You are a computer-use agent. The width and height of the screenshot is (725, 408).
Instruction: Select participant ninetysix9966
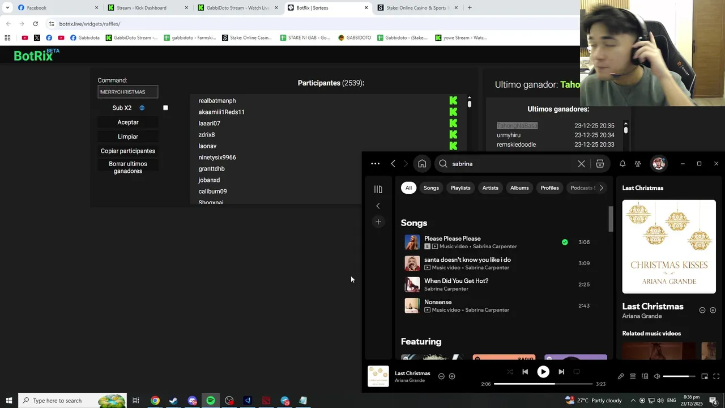click(217, 158)
